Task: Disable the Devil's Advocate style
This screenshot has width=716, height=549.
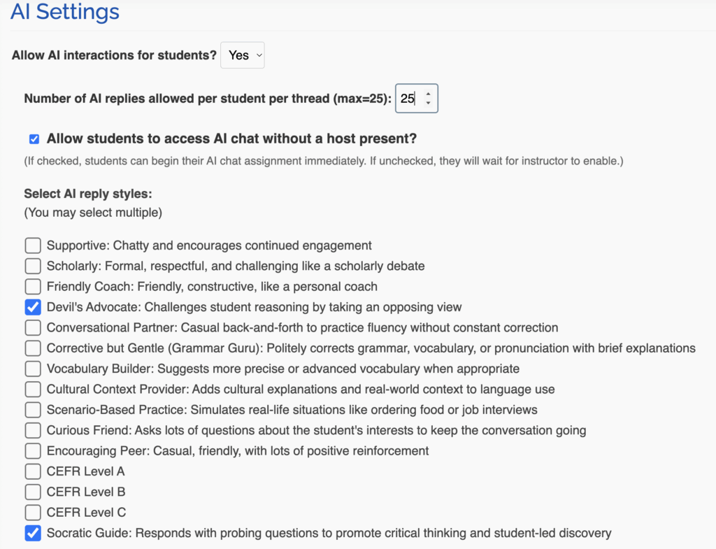Action: tap(33, 307)
